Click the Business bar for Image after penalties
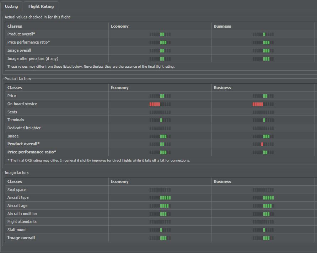Image resolution: width=317 pixels, height=253 pixels. click(263, 59)
